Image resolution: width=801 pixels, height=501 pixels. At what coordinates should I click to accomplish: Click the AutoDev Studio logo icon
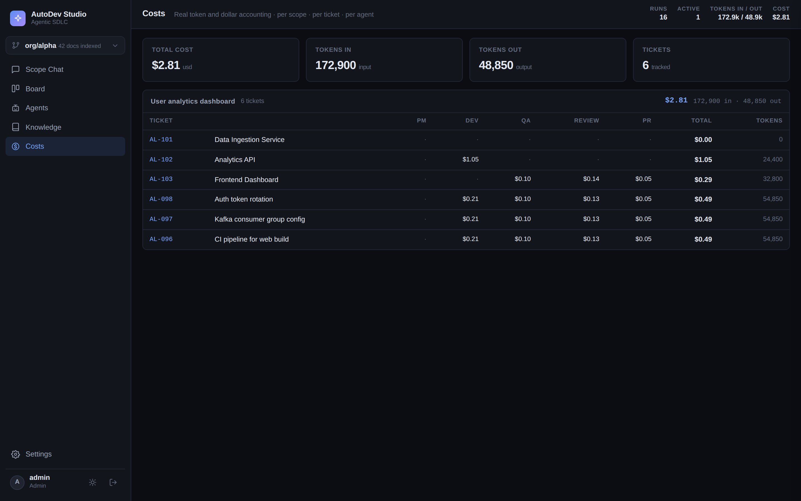tap(18, 18)
